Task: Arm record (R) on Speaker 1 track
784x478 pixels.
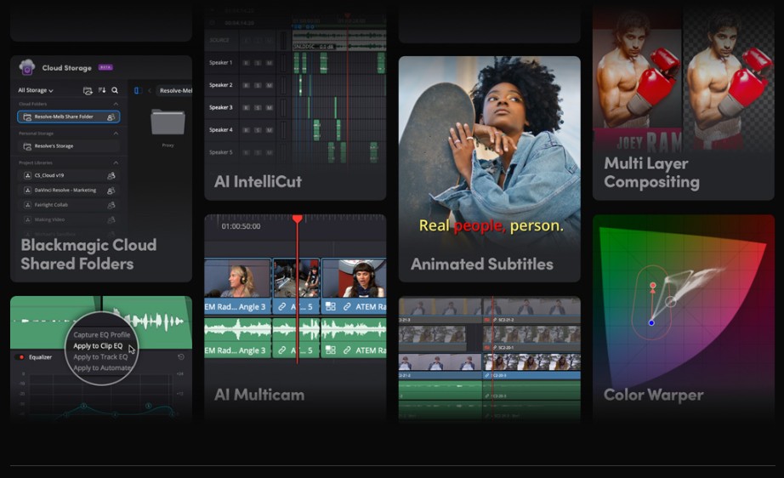Action: (247, 63)
